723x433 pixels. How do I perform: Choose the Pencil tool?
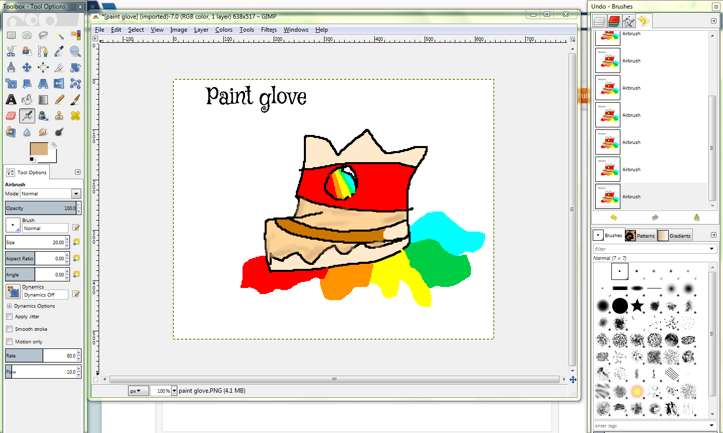tap(59, 100)
